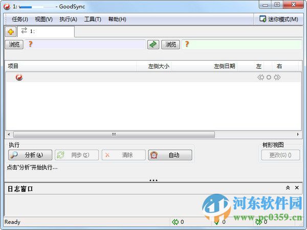Click the 同步(S) sync button
This screenshot has width=307, height=230.
point(77,155)
